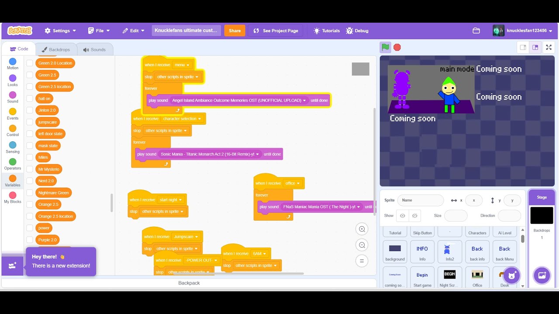The image size is (559, 314).
Task: Check the Green 2.5 variable checkbox
Action: [30, 75]
